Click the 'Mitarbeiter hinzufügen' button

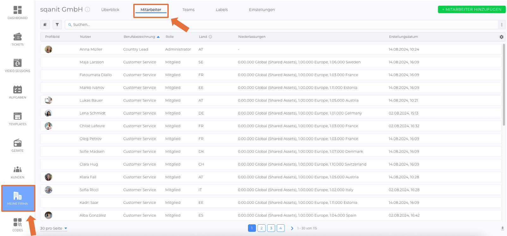point(471,9)
